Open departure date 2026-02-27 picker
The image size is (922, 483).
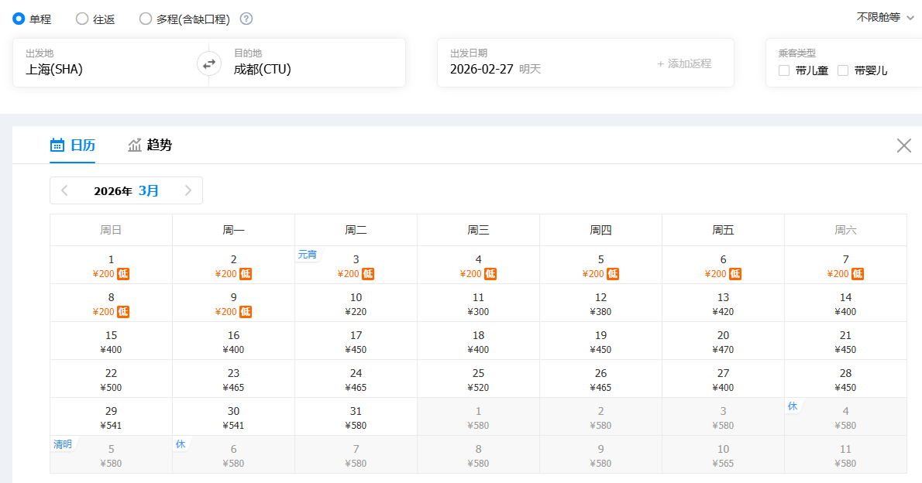pyautogui.click(x=482, y=69)
